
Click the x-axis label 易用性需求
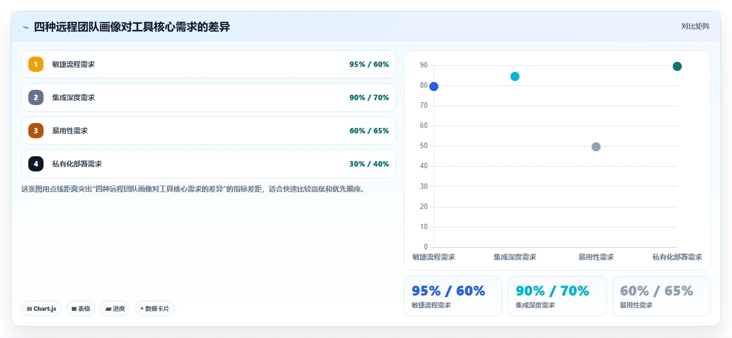point(596,257)
